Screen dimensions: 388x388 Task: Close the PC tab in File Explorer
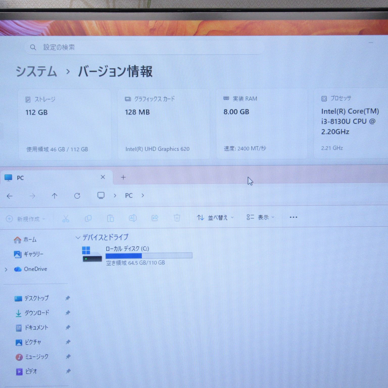pyautogui.click(x=103, y=177)
